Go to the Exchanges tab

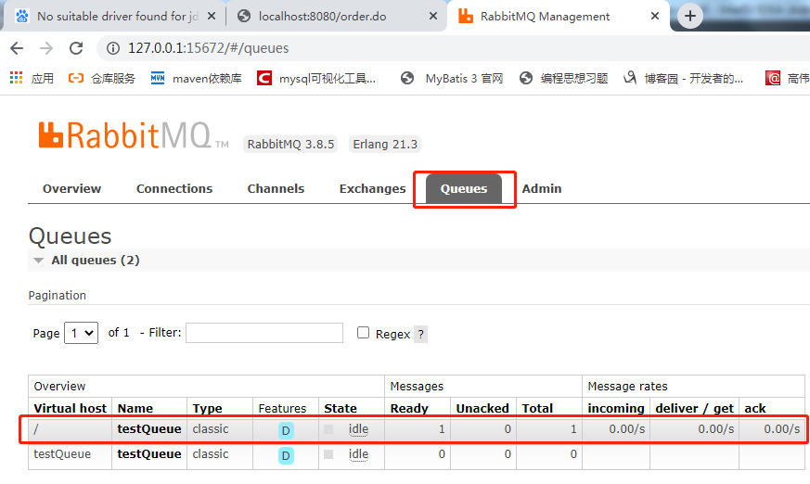tap(372, 189)
